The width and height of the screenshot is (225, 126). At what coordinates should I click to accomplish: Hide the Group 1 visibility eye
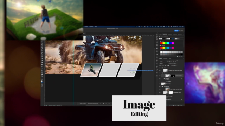(x=160, y=78)
